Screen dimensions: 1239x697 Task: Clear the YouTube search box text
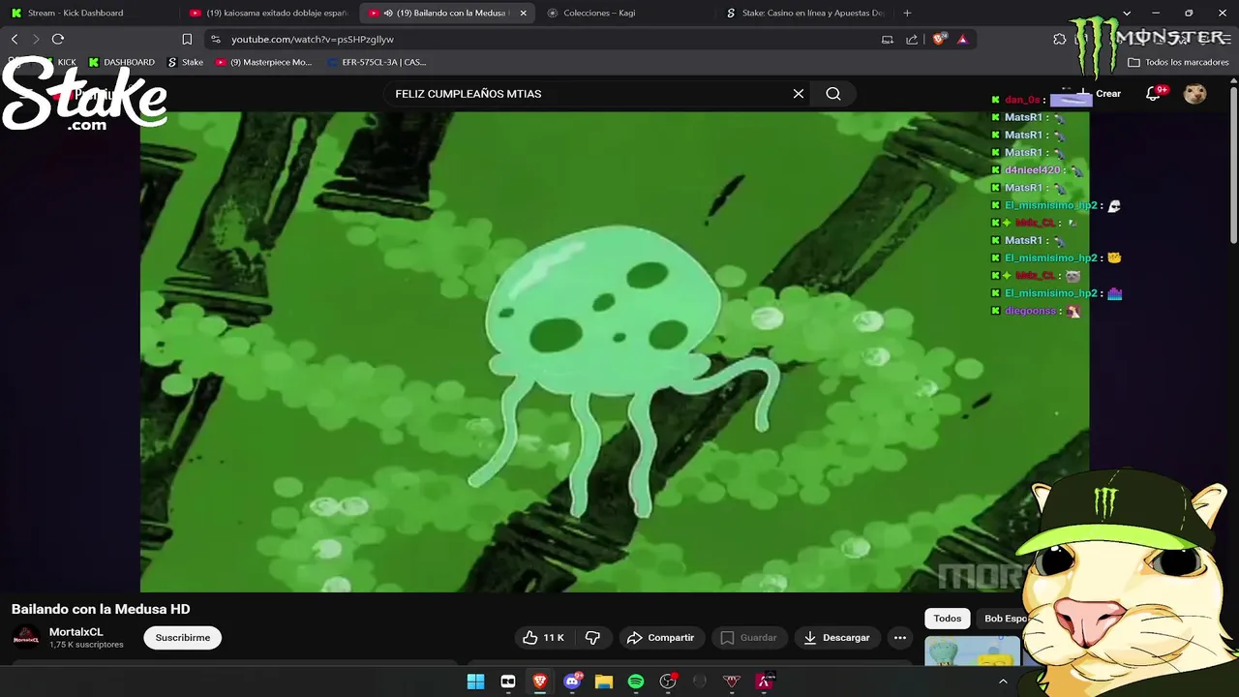pyautogui.click(x=799, y=94)
